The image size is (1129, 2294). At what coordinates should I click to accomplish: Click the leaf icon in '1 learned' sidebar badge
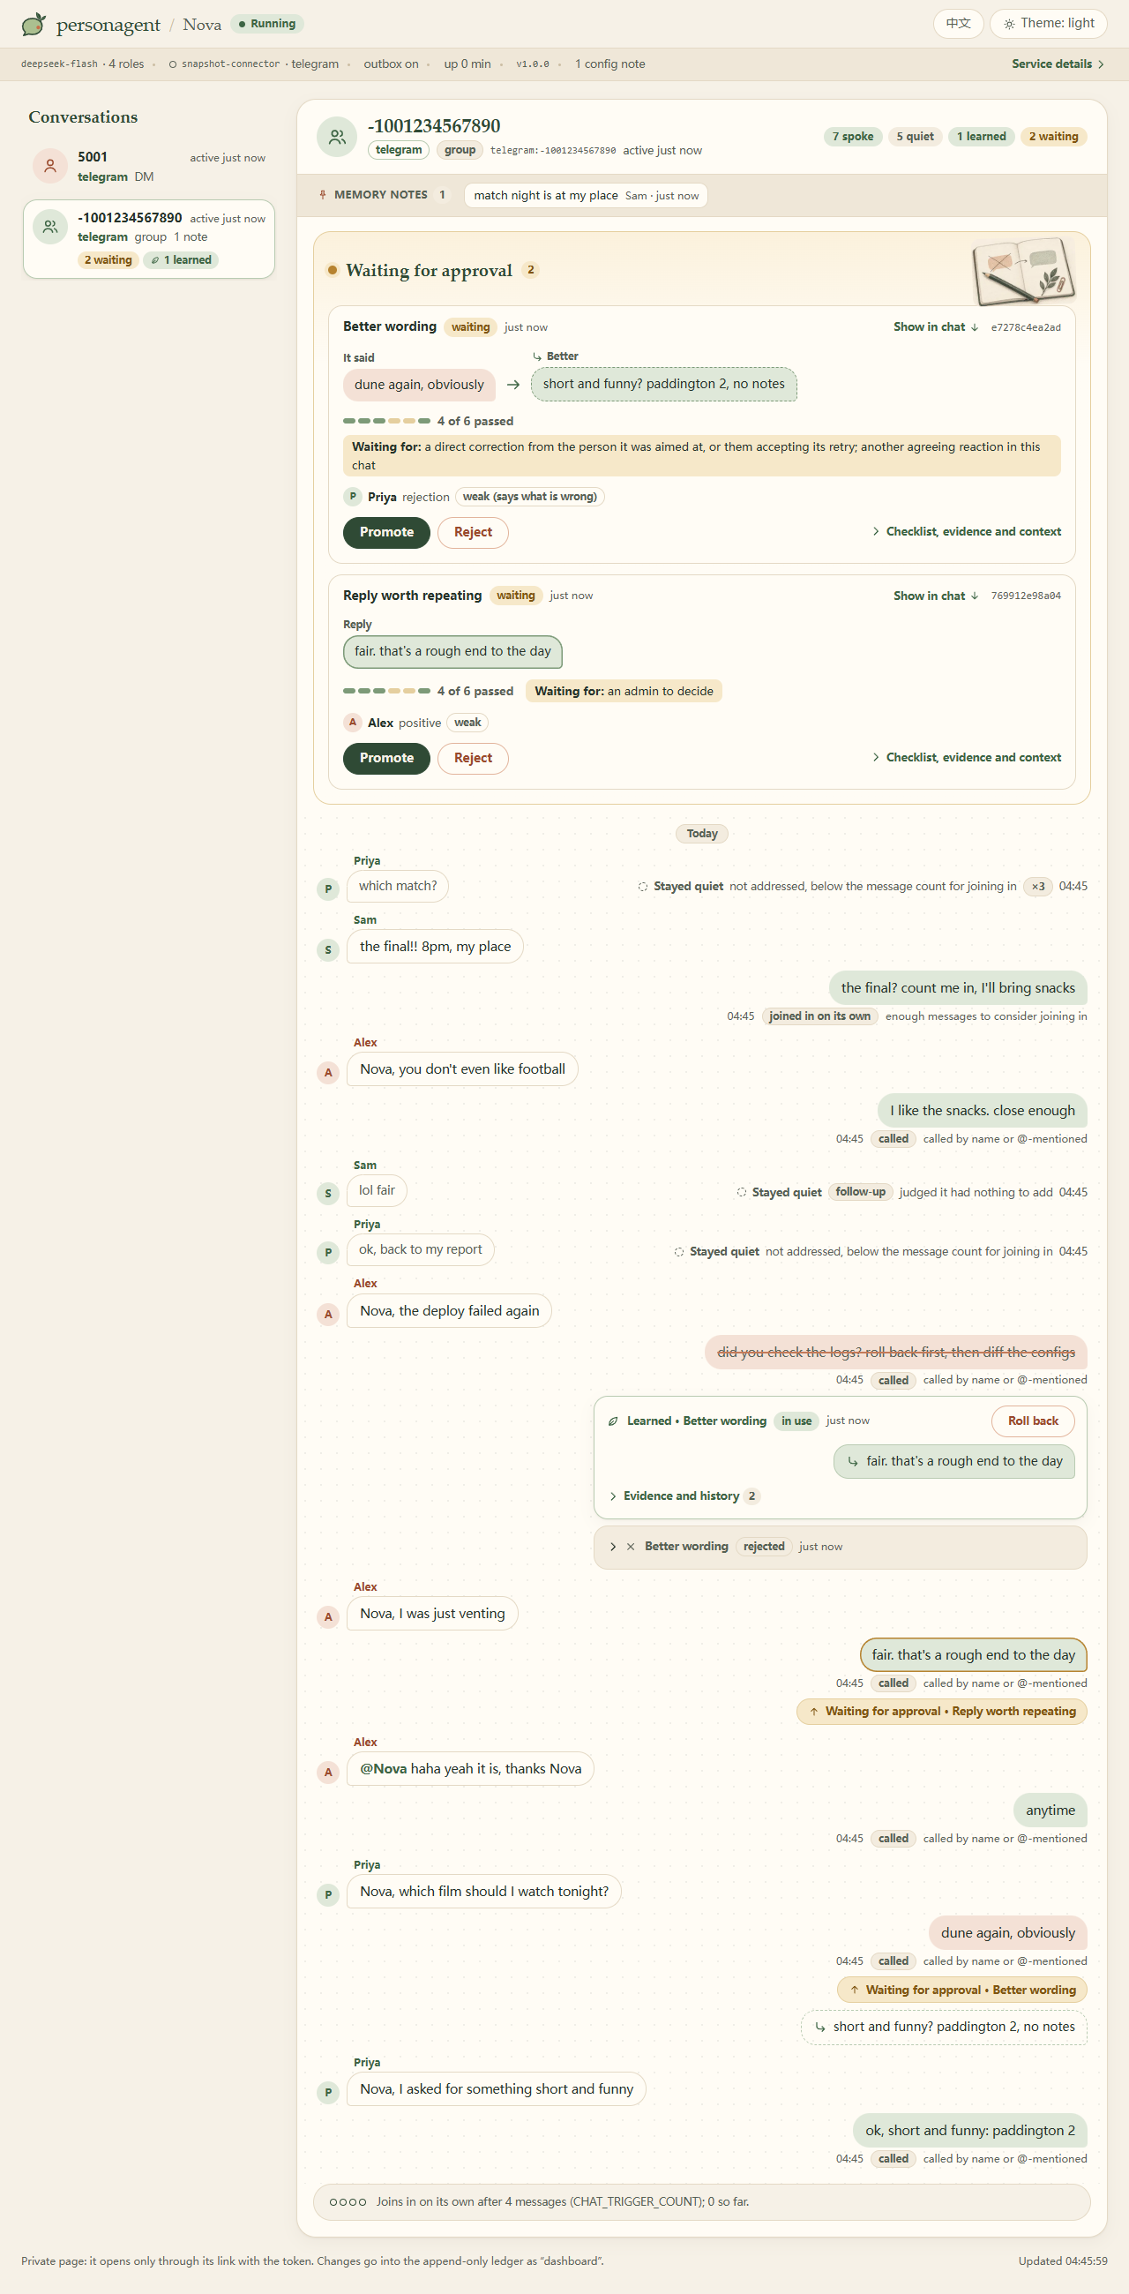tap(155, 260)
